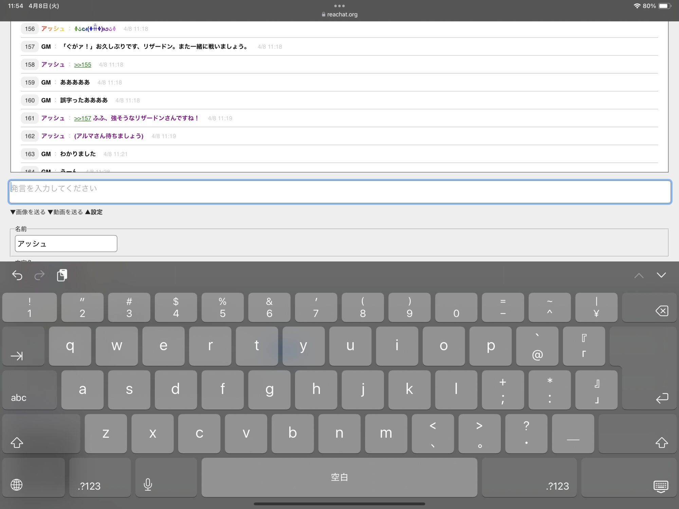Tap the redo arrow icon

40,275
